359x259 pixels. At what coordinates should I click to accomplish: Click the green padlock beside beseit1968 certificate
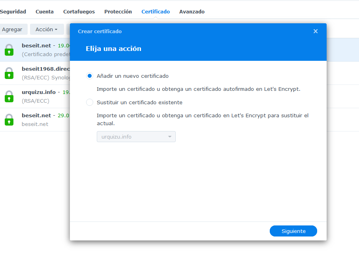[9, 73]
